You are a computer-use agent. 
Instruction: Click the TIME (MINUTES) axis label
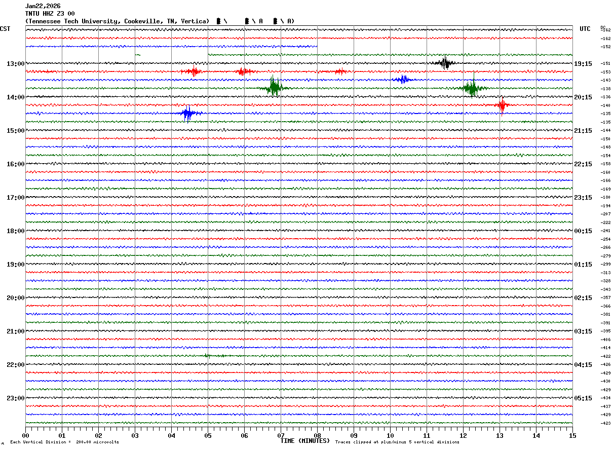(304, 441)
